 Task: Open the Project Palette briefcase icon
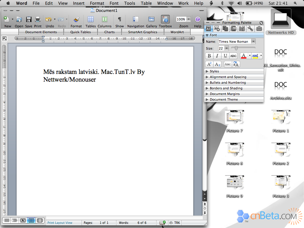(259, 29)
